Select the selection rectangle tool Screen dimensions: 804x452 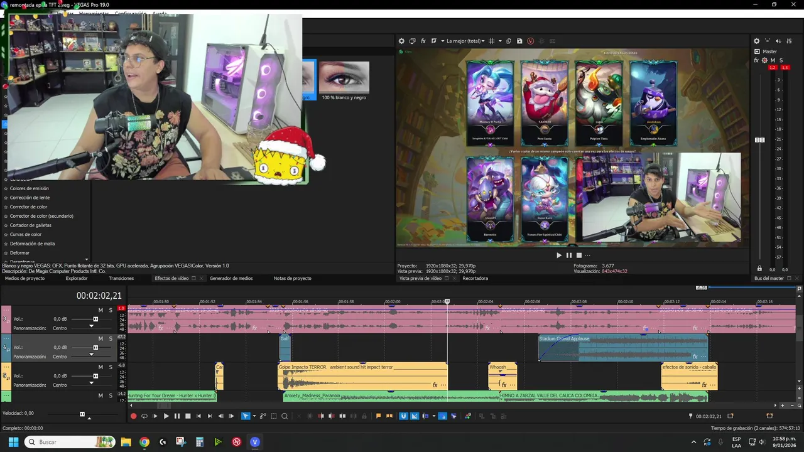pyautogui.click(x=274, y=416)
